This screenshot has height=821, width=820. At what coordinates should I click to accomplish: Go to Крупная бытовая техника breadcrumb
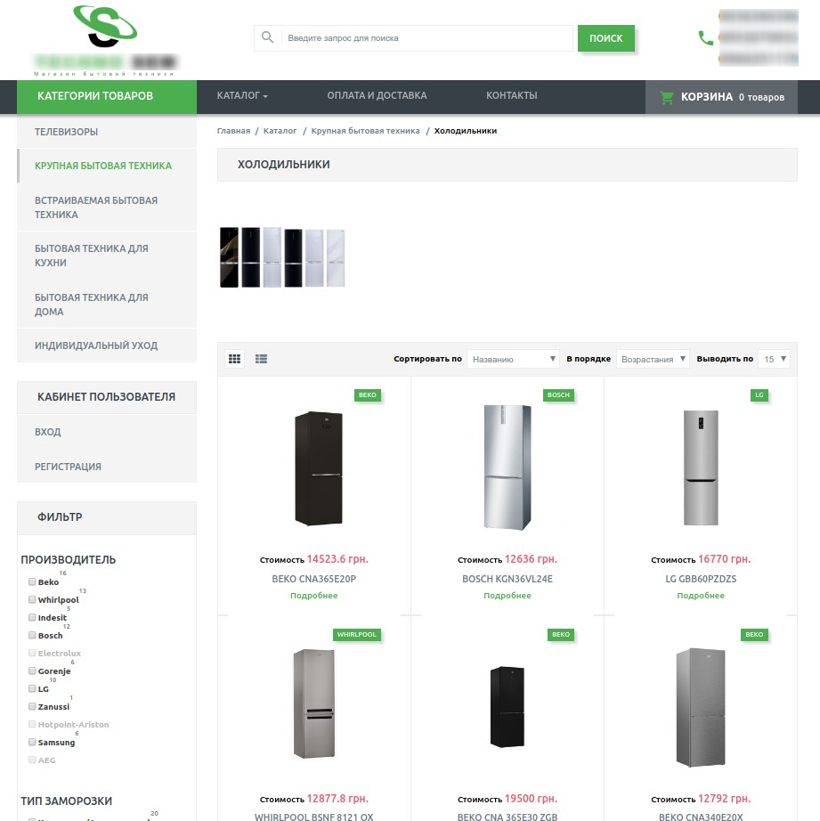click(366, 130)
